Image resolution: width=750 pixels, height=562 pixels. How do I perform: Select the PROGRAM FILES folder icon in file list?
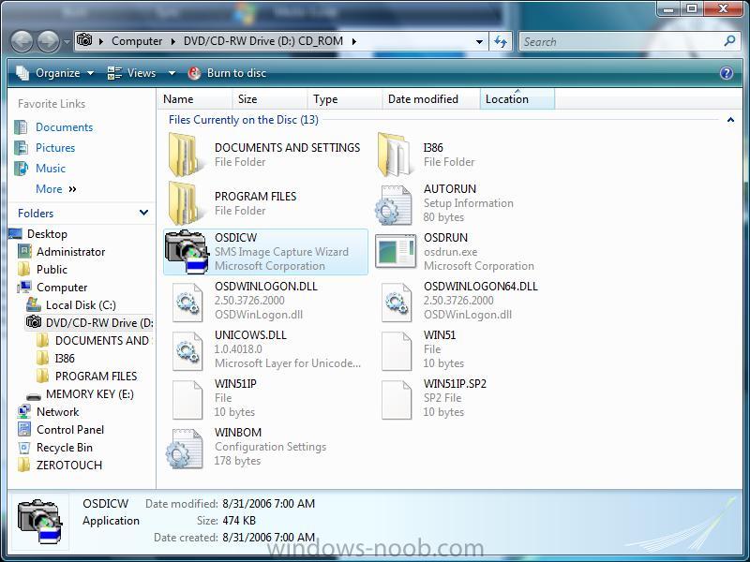coord(185,203)
